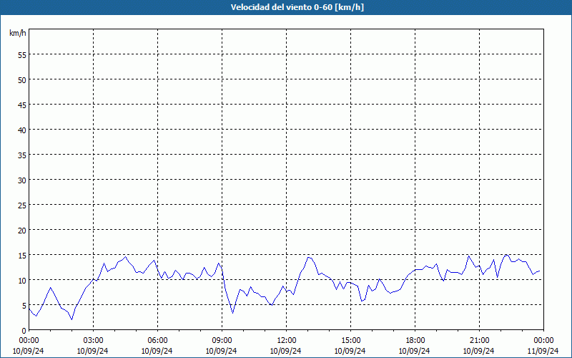572x358 pixels.
Task: Click the wind-speed dip near 09:30
Action: point(233,313)
